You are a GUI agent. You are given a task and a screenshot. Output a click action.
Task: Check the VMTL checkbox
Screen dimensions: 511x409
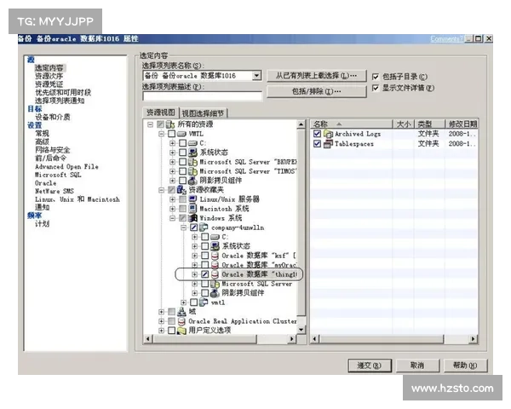[x=172, y=134]
